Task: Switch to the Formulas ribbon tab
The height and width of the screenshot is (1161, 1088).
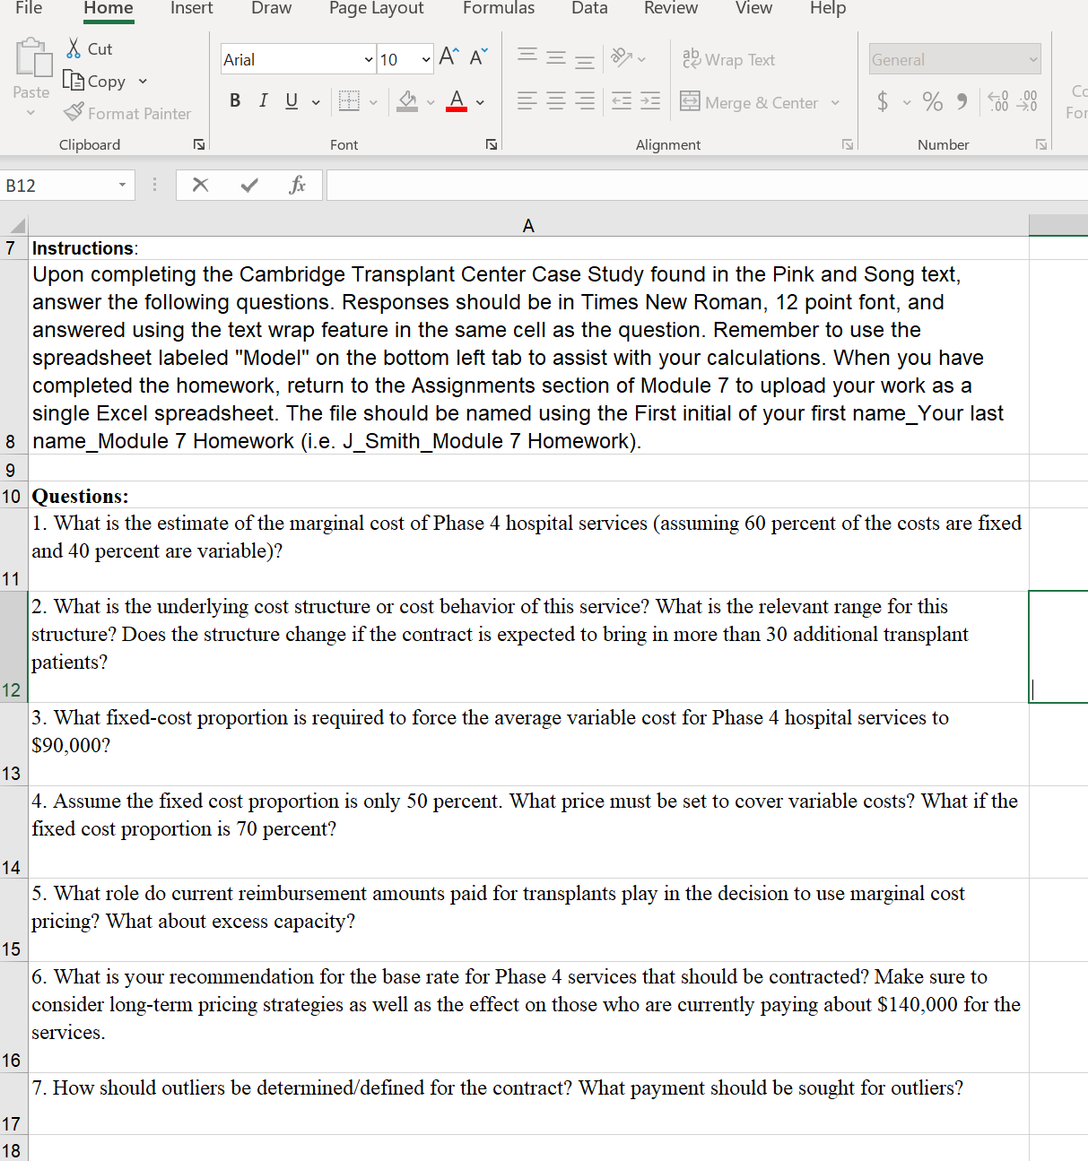Action: (x=499, y=8)
